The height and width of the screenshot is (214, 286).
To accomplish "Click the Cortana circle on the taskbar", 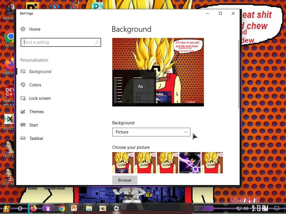I will tap(20, 208).
